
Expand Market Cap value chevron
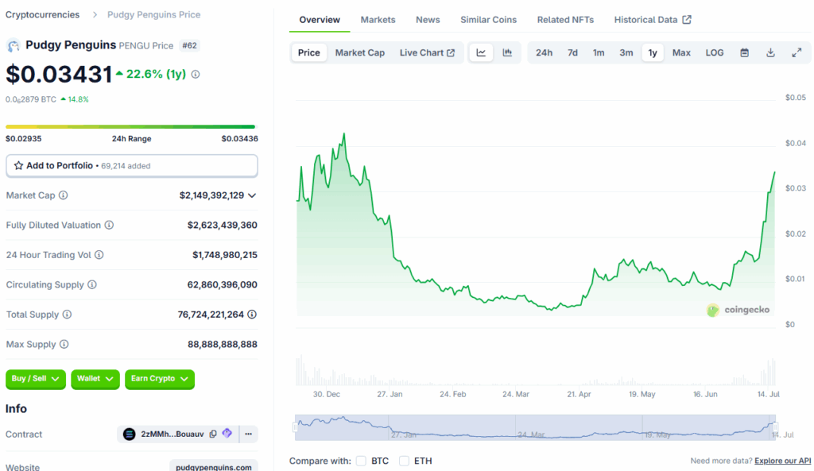coord(252,195)
